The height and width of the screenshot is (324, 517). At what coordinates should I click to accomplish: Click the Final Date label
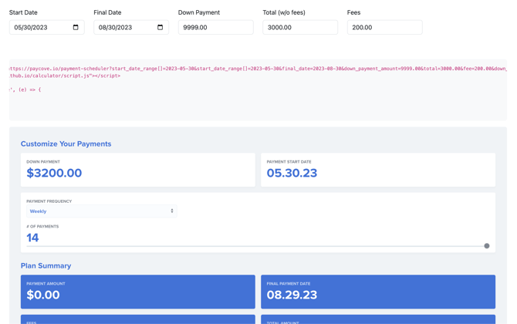coord(107,12)
